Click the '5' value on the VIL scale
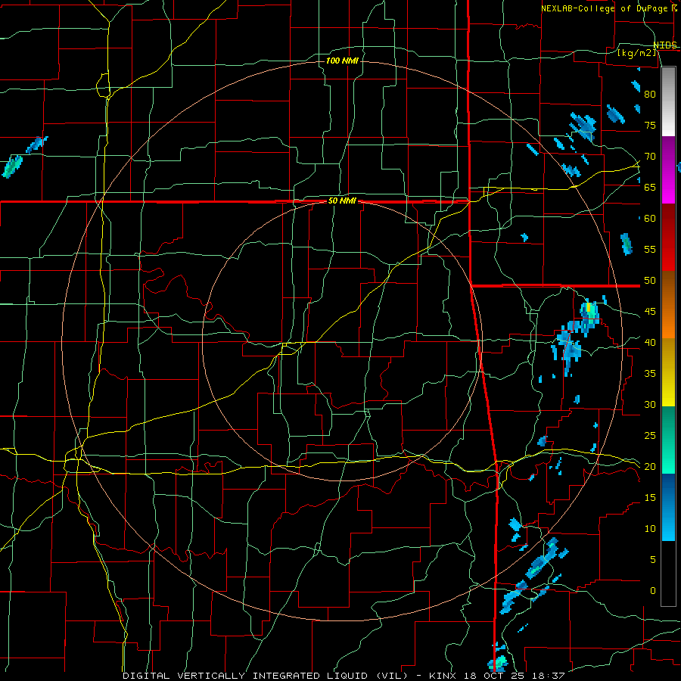 pyautogui.click(x=653, y=560)
